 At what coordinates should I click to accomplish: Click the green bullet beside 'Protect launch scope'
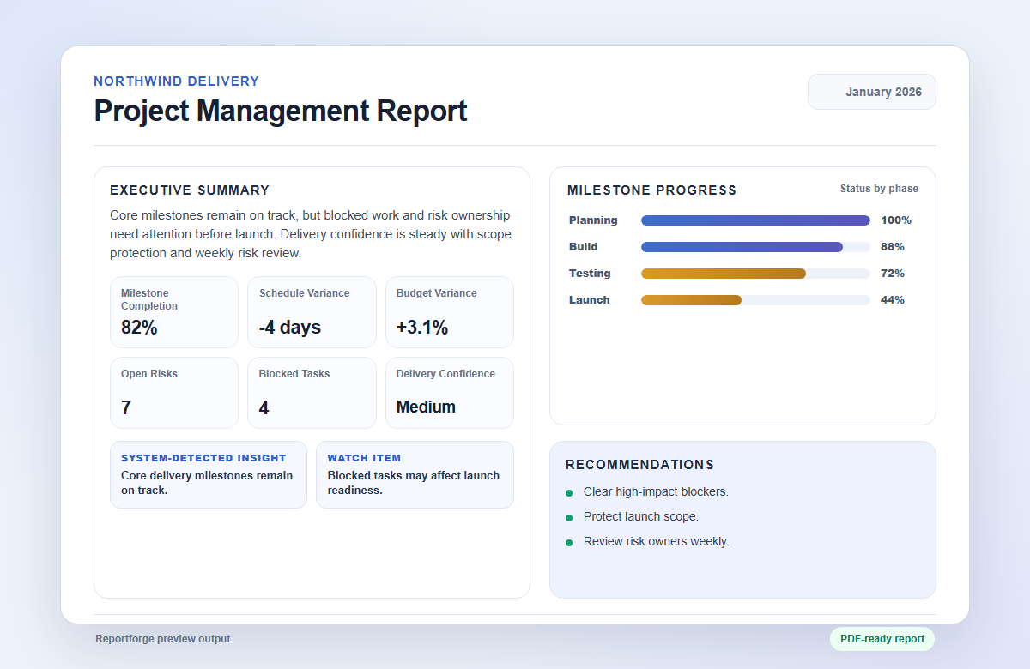pos(569,518)
